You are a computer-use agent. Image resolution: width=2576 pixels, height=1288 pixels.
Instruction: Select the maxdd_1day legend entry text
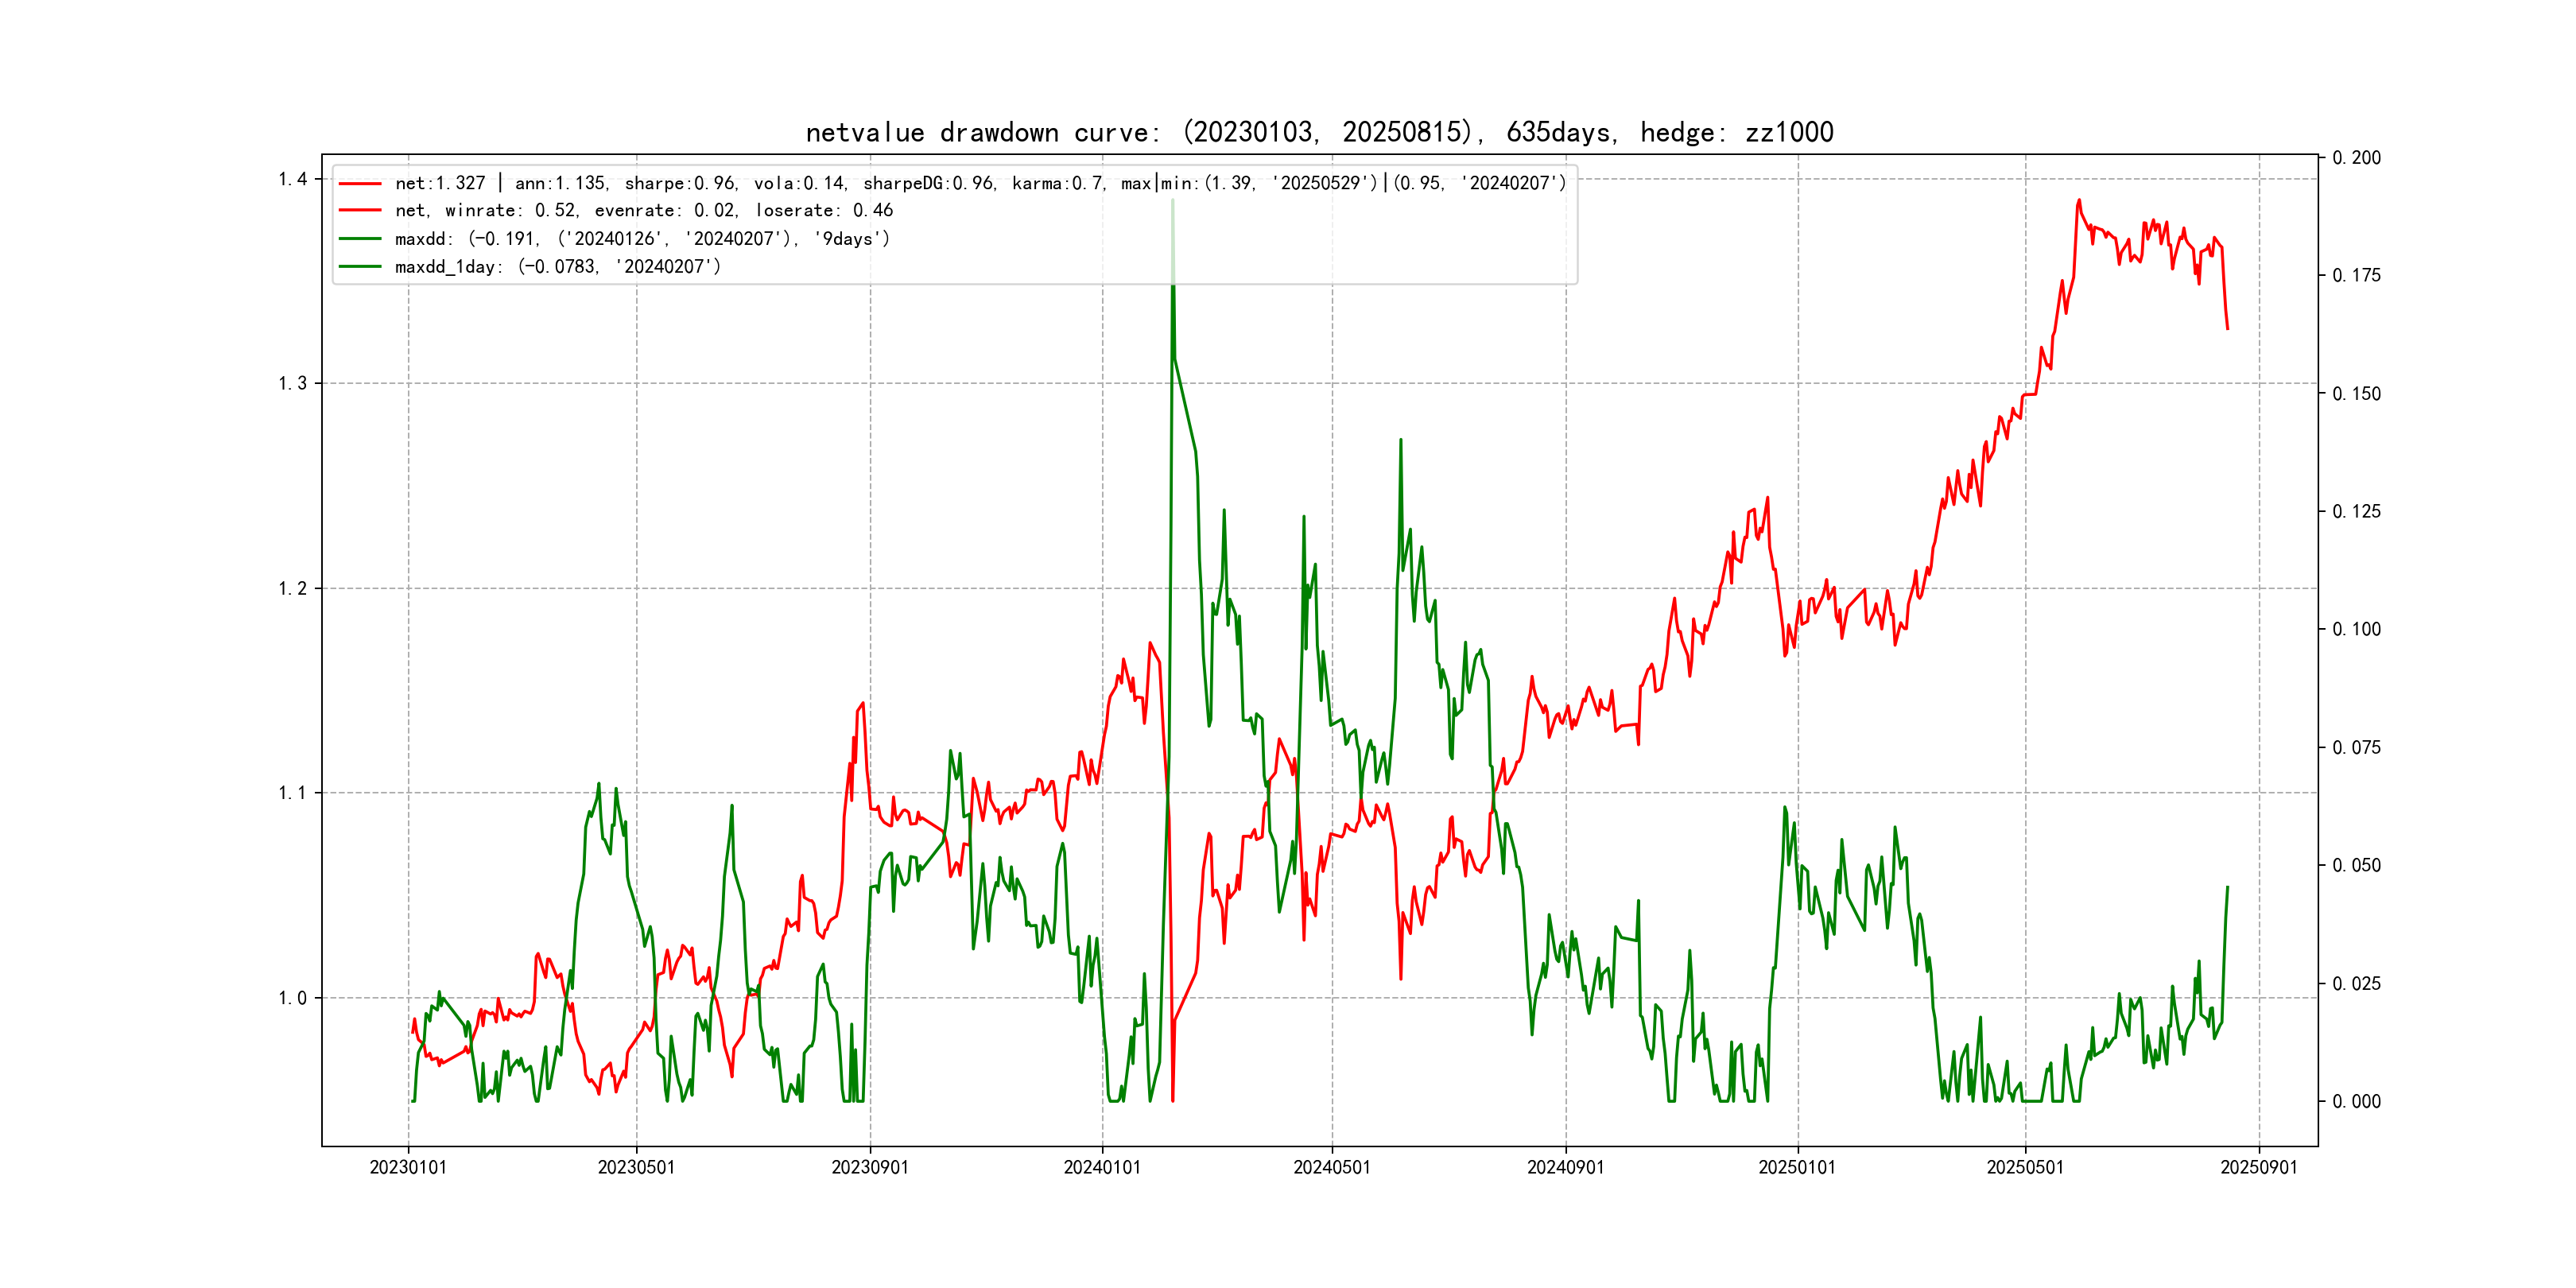click(557, 267)
